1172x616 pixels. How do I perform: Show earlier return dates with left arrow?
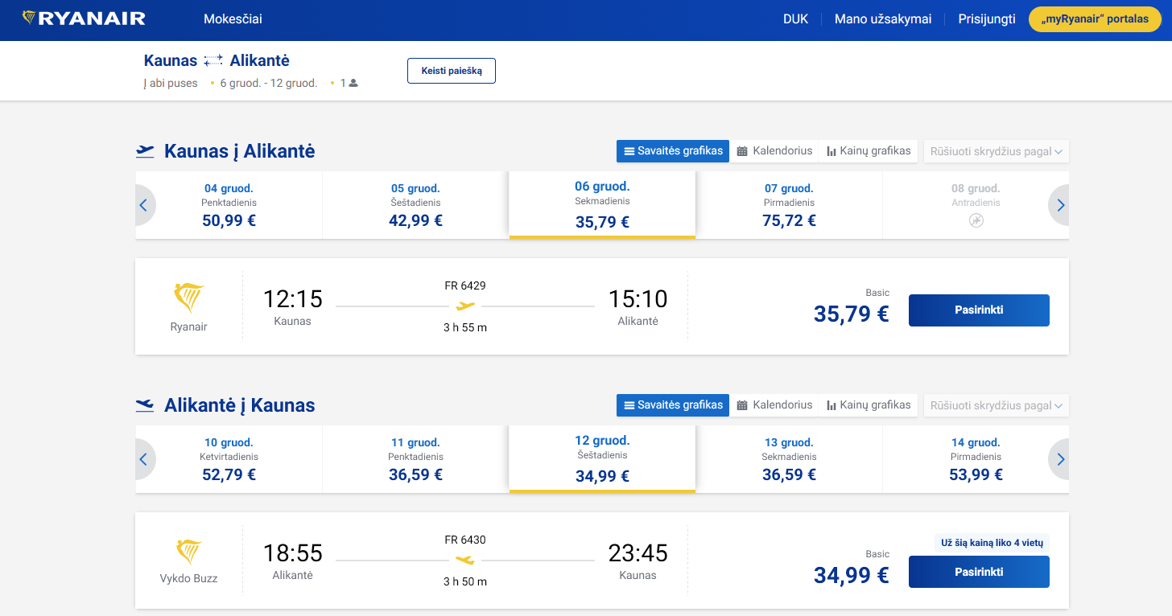(144, 459)
